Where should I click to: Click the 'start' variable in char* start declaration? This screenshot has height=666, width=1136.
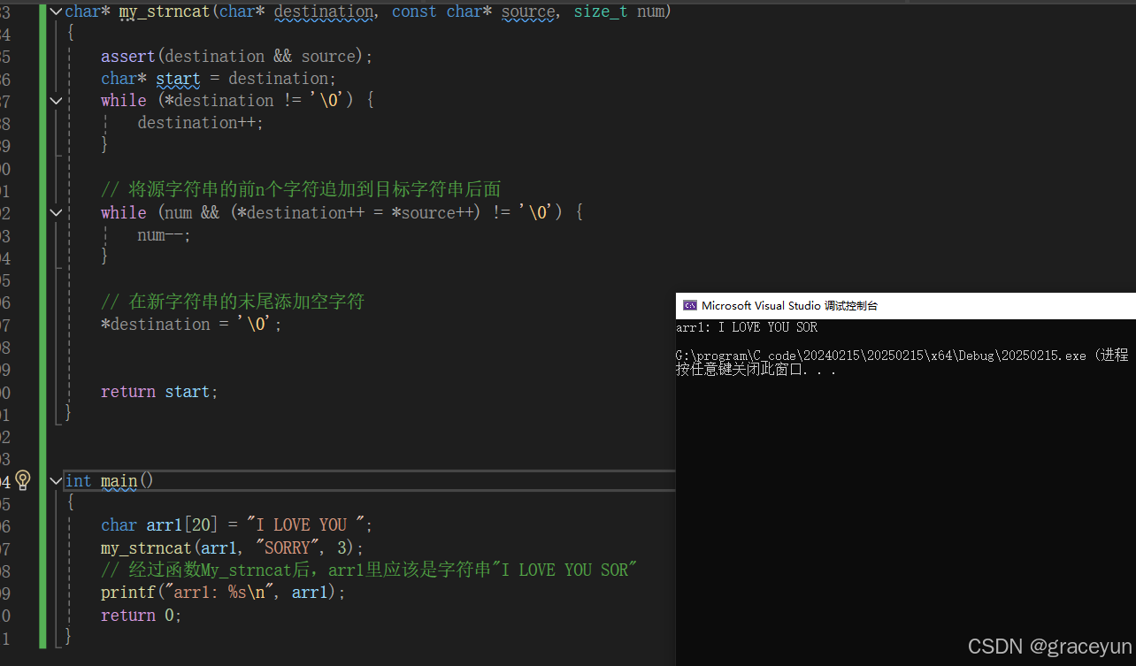(178, 79)
